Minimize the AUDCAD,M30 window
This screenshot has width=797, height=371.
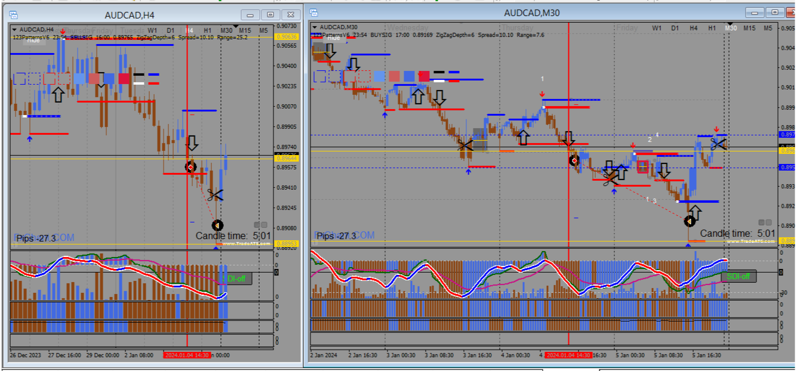pos(755,13)
